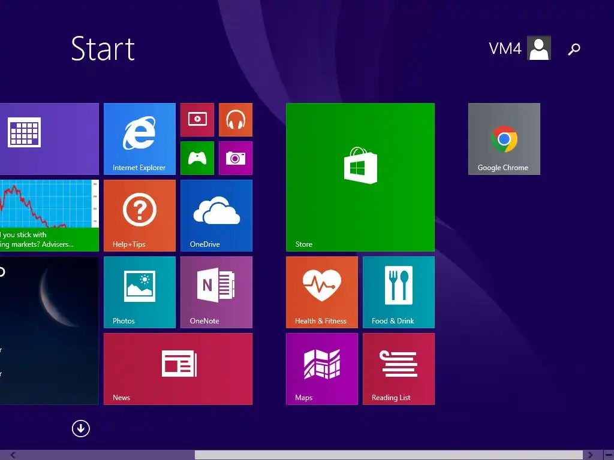Open the Reading List tile
The image size is (614, 460).
[x=399, y=369]
